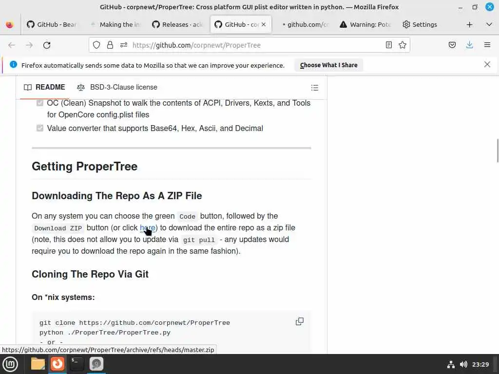Open the file manager from taskbar
The width and height of the screenshot is (499, 374).
click(38, 364)
